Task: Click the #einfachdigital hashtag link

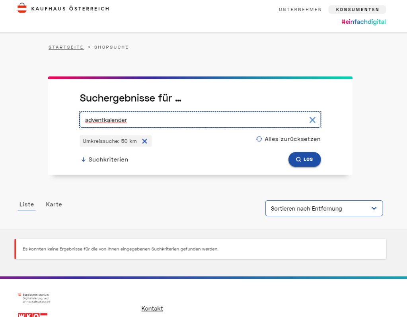Action: (363, 22)
